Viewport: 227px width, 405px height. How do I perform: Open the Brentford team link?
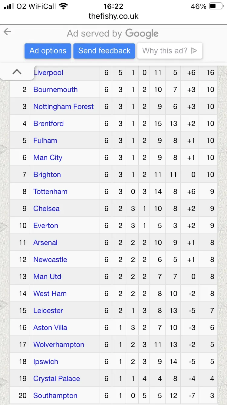[x=48, y=124]
